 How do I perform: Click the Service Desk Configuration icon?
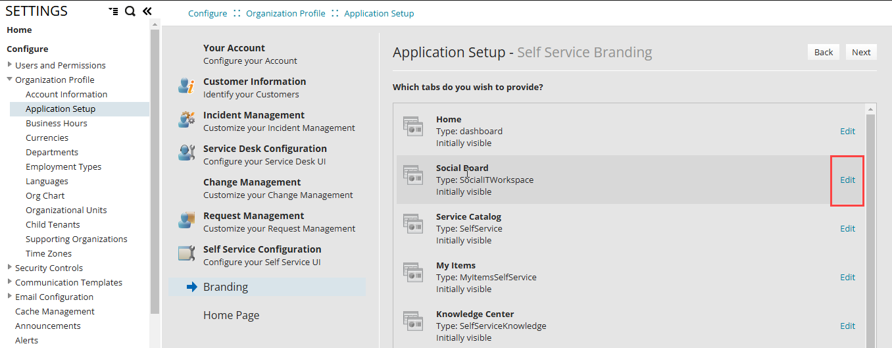(186, 155)
